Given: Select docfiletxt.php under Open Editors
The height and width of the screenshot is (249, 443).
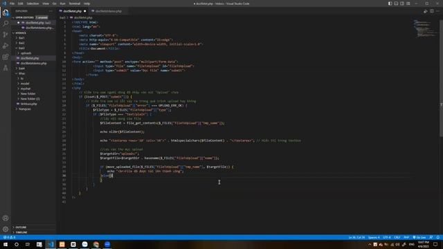Looking at the screenshot, I should [x=34, y=23].
